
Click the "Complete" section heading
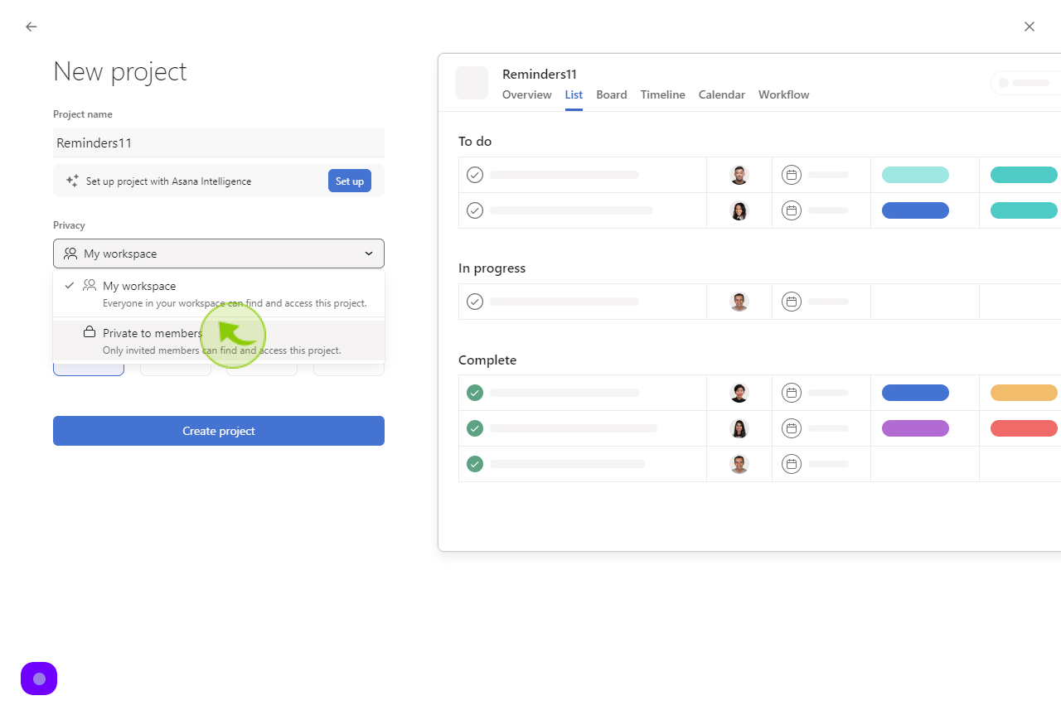(x=487, y=360)
